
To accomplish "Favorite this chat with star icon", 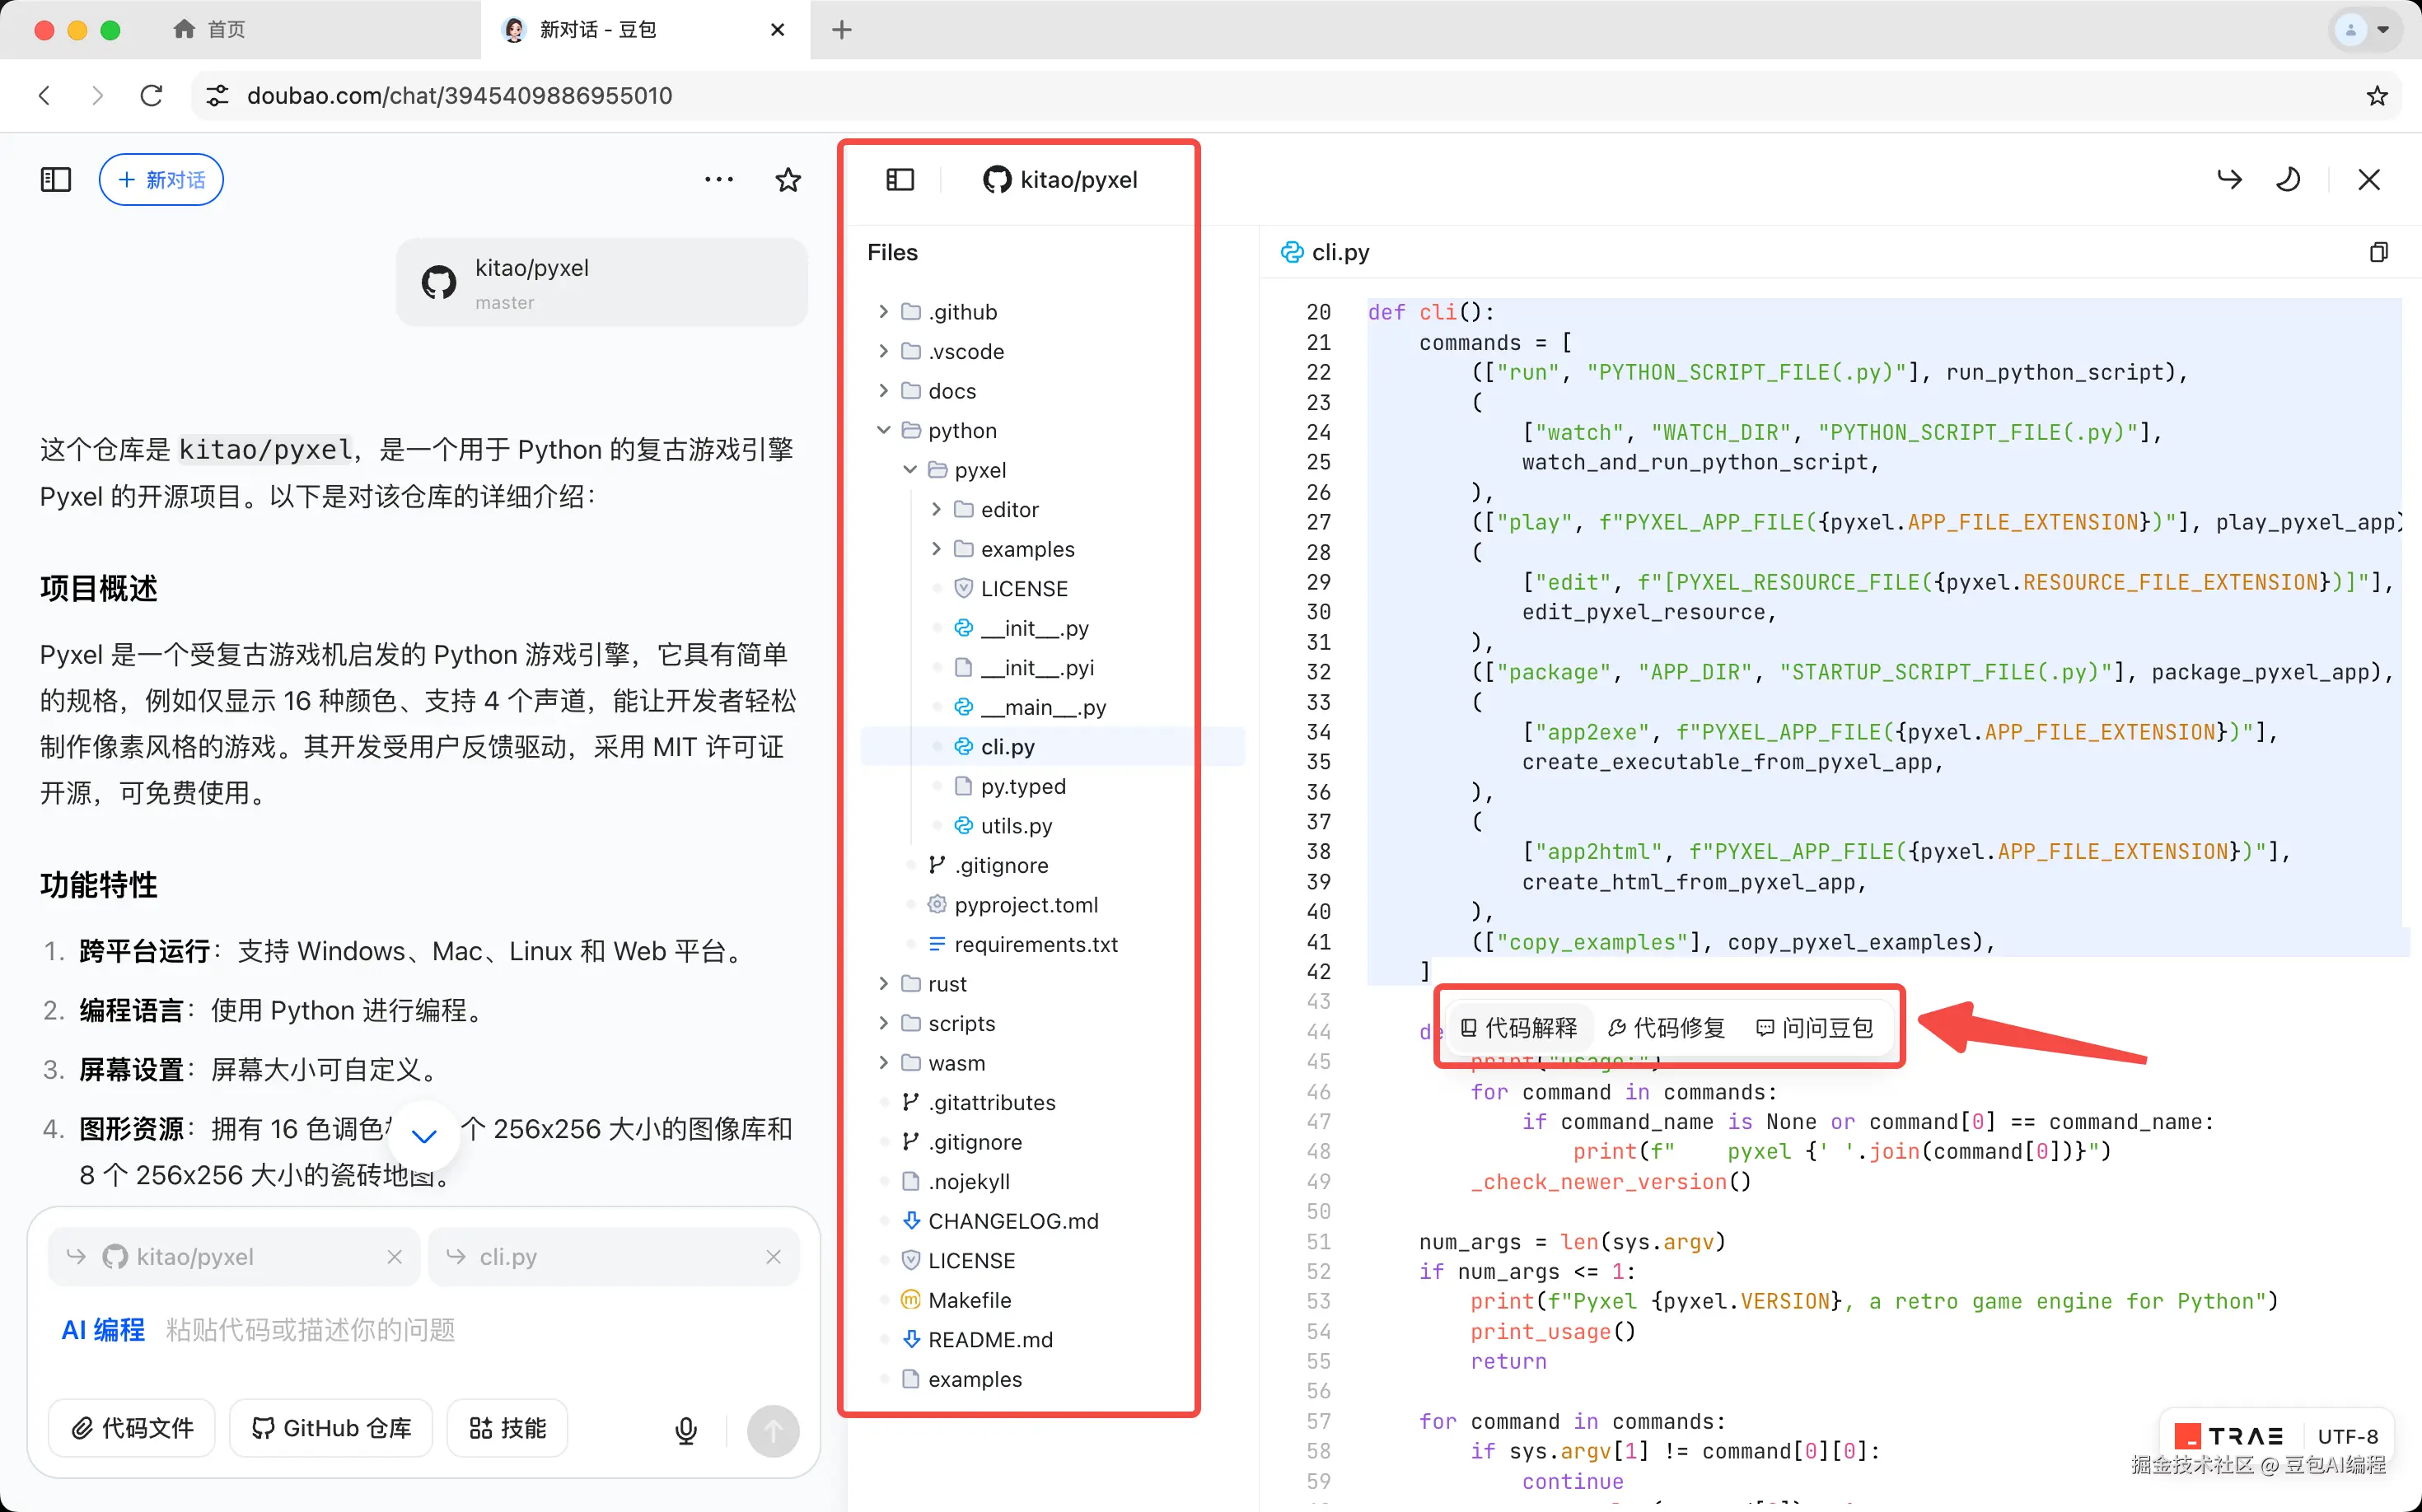I will point(788,180).
